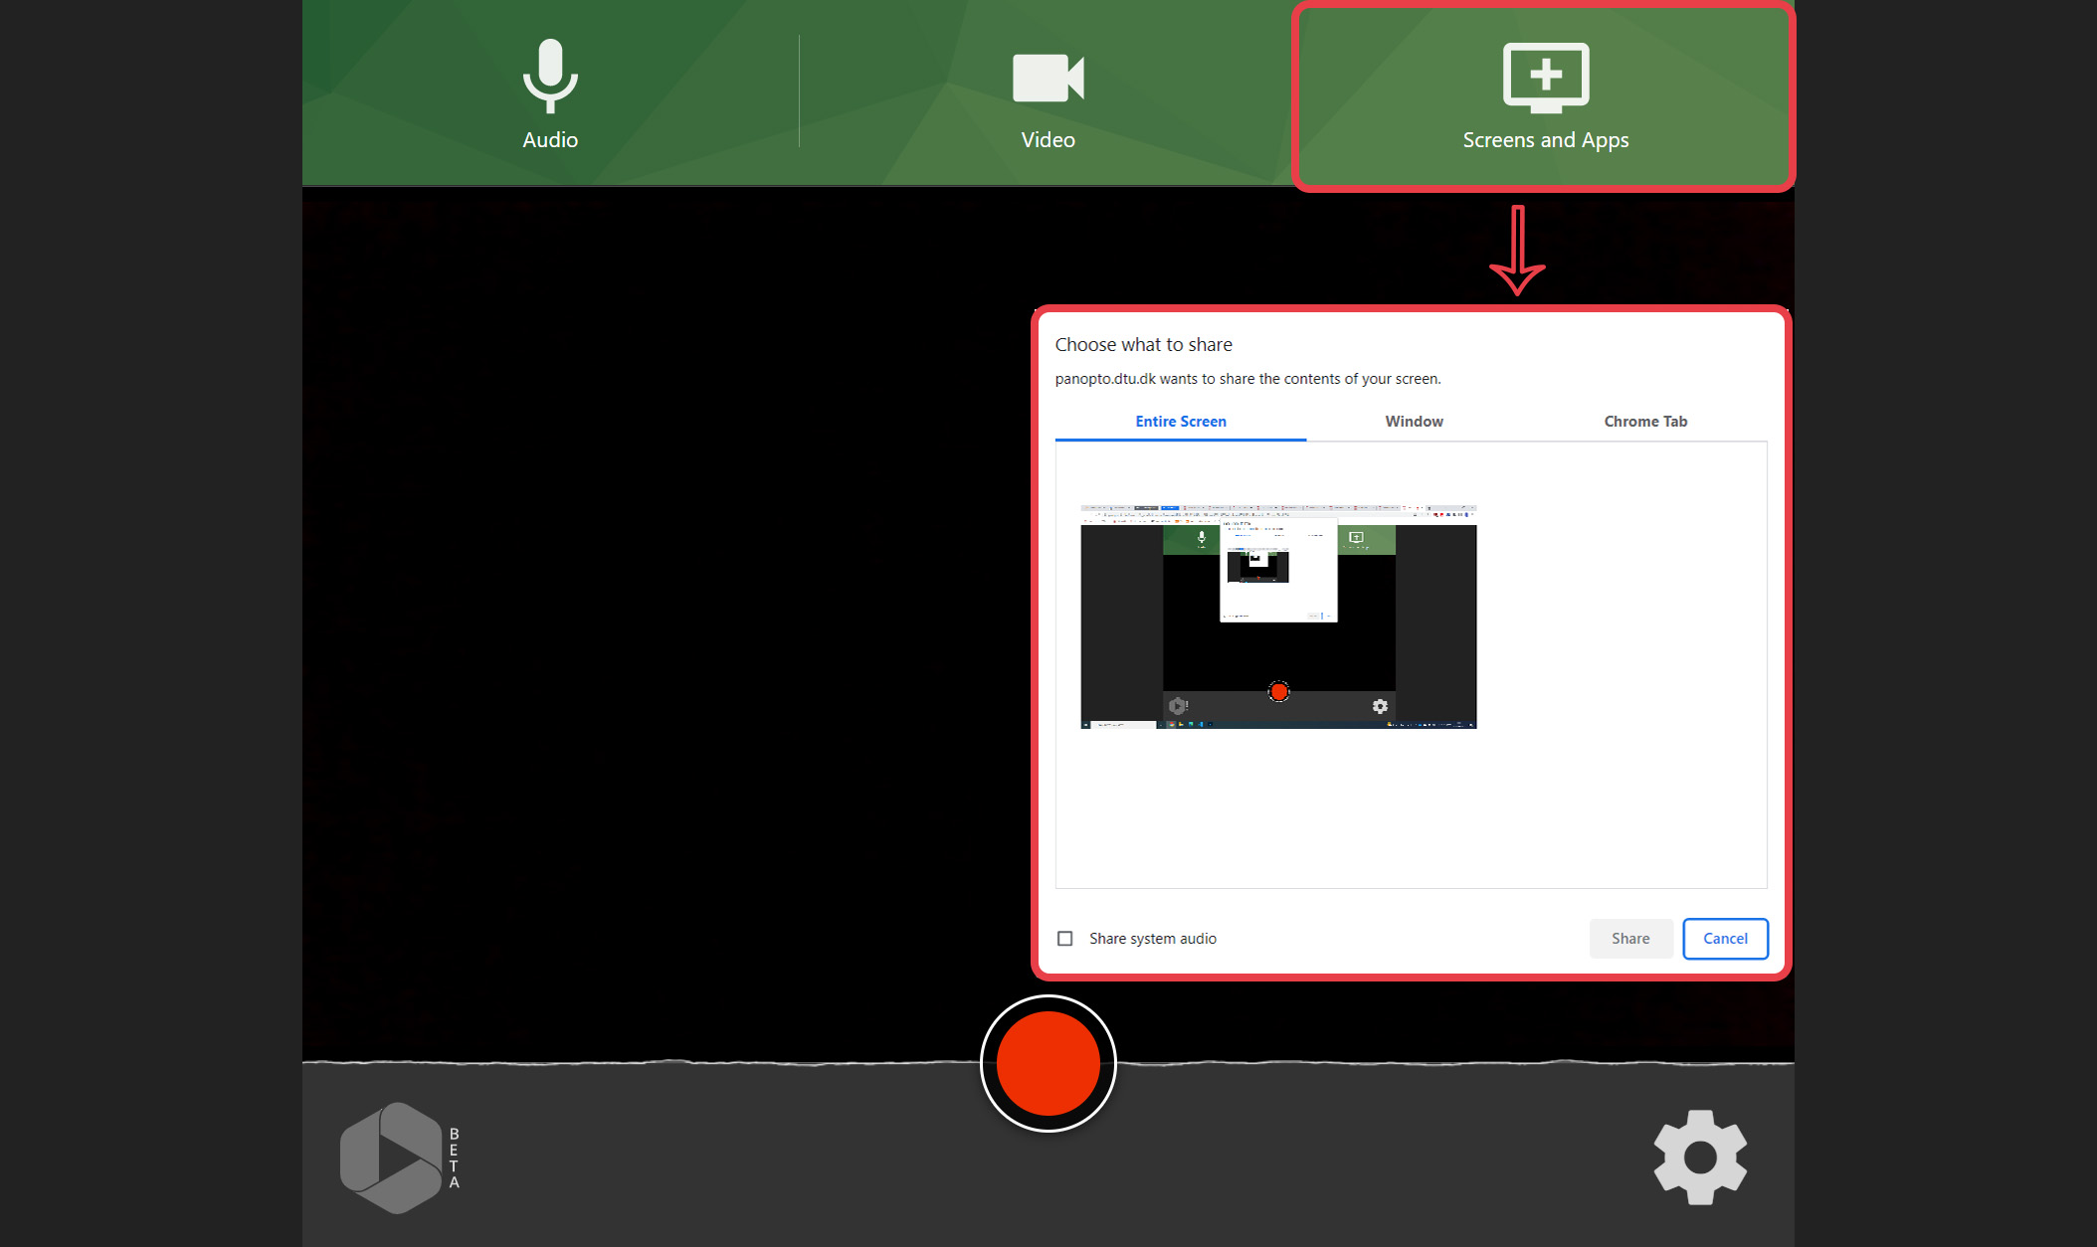Click the 'Choose what to share' dialog title
This screenshot has width=2097, height=1247.
[1143, 345]
